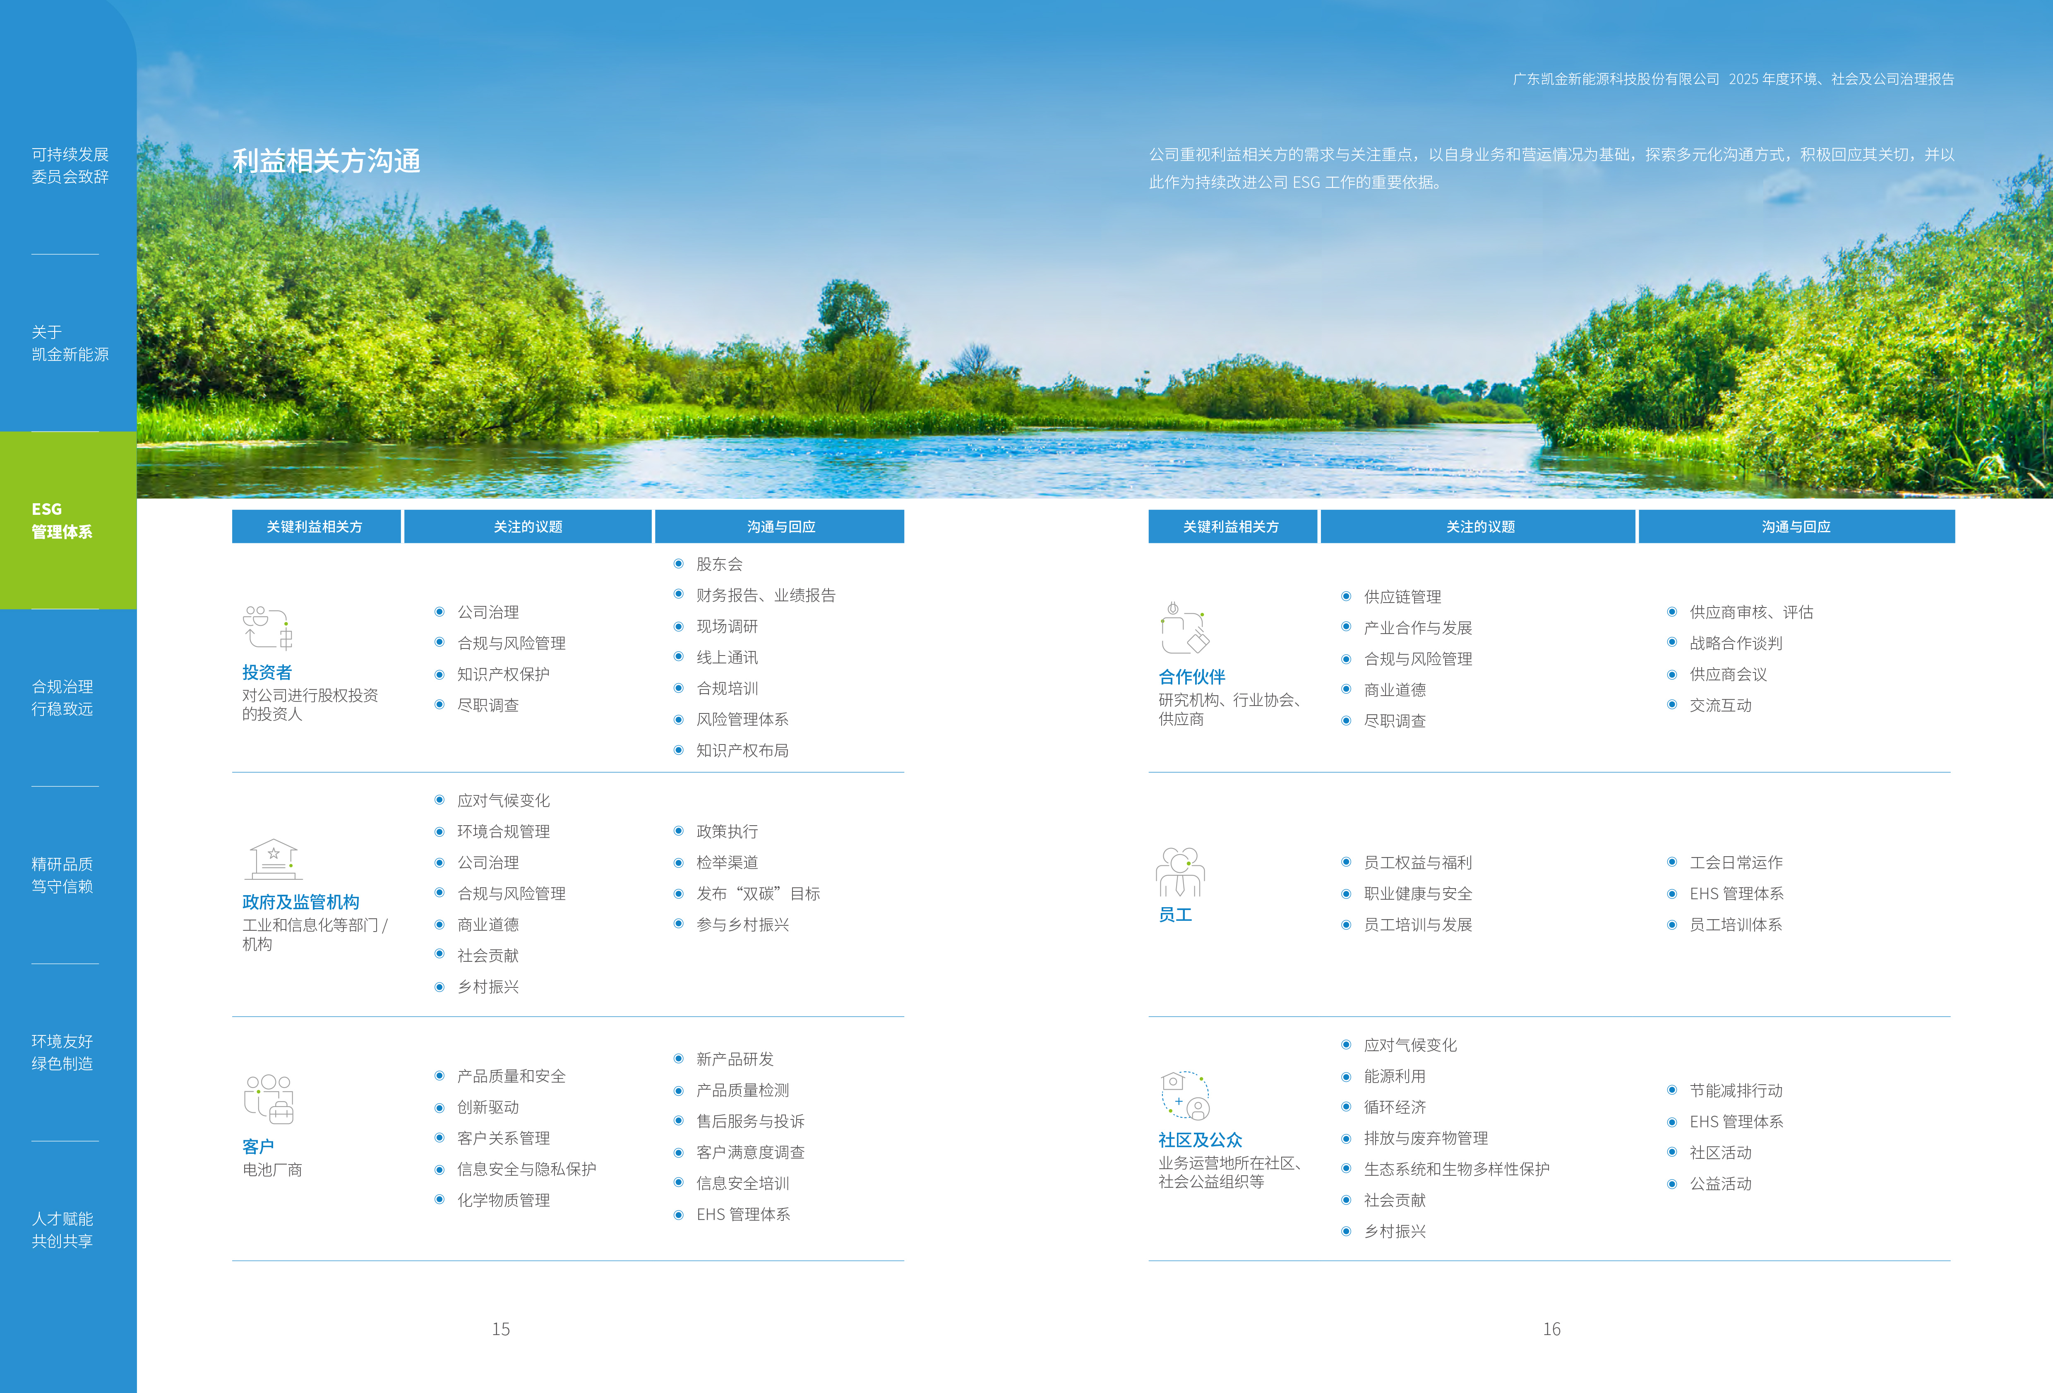Click the 知识产权布局 bullet item
This screenshot has height=1393, width=2053.
click(x=742, y=751)
